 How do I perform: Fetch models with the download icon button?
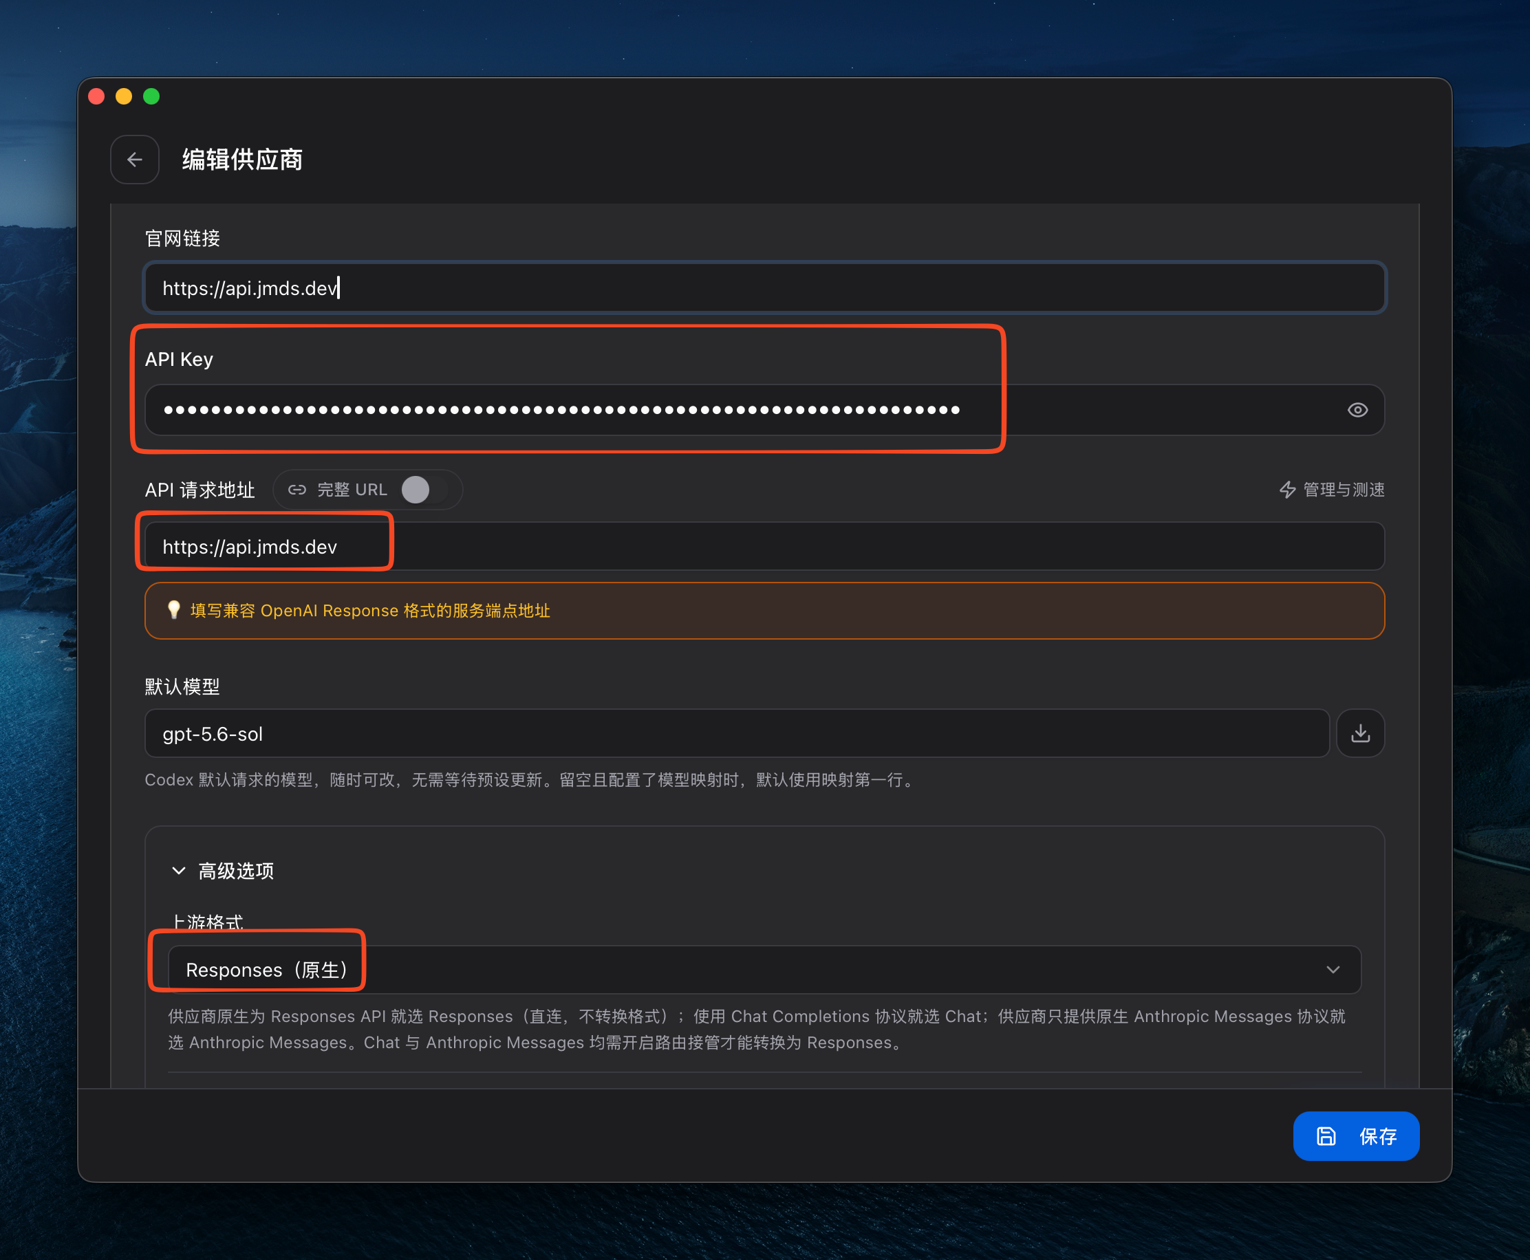tap(1360, 734)
